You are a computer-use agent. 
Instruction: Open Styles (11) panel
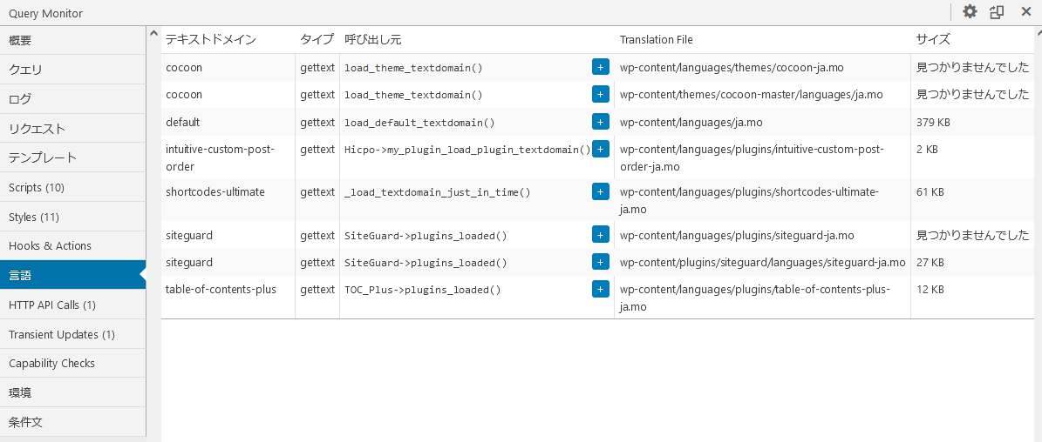[x=72, y=217]
